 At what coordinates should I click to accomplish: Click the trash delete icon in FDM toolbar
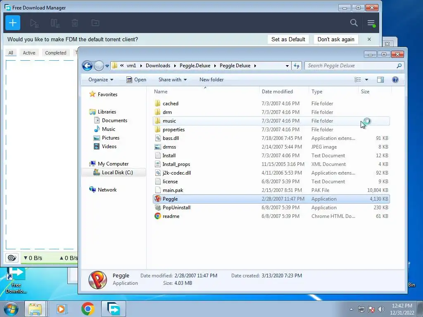(x=75, y=23)
